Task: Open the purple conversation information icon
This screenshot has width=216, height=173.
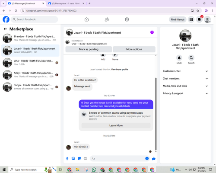Action: pos(152,32)
